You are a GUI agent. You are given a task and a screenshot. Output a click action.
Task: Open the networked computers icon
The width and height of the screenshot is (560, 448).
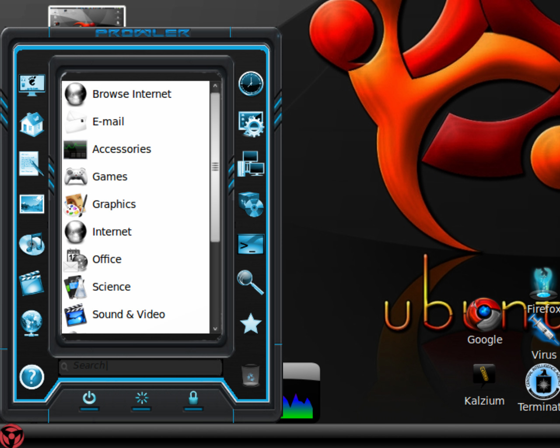point(251,164)
